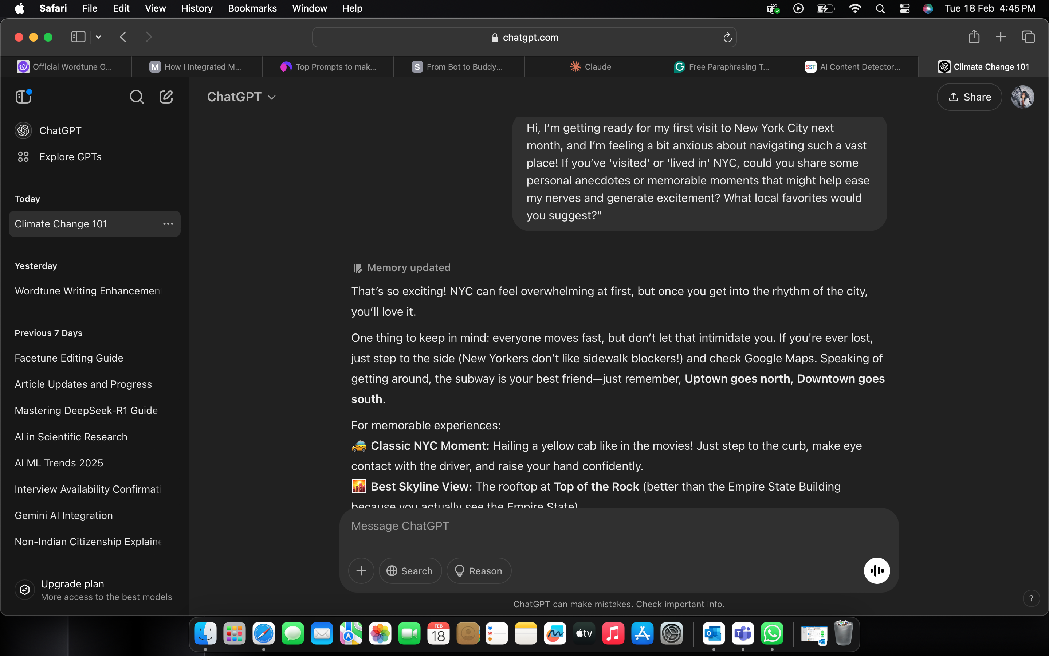1049x656 pixels.
Task: Open the search chats magnifier icon
Action: [137, 97]
